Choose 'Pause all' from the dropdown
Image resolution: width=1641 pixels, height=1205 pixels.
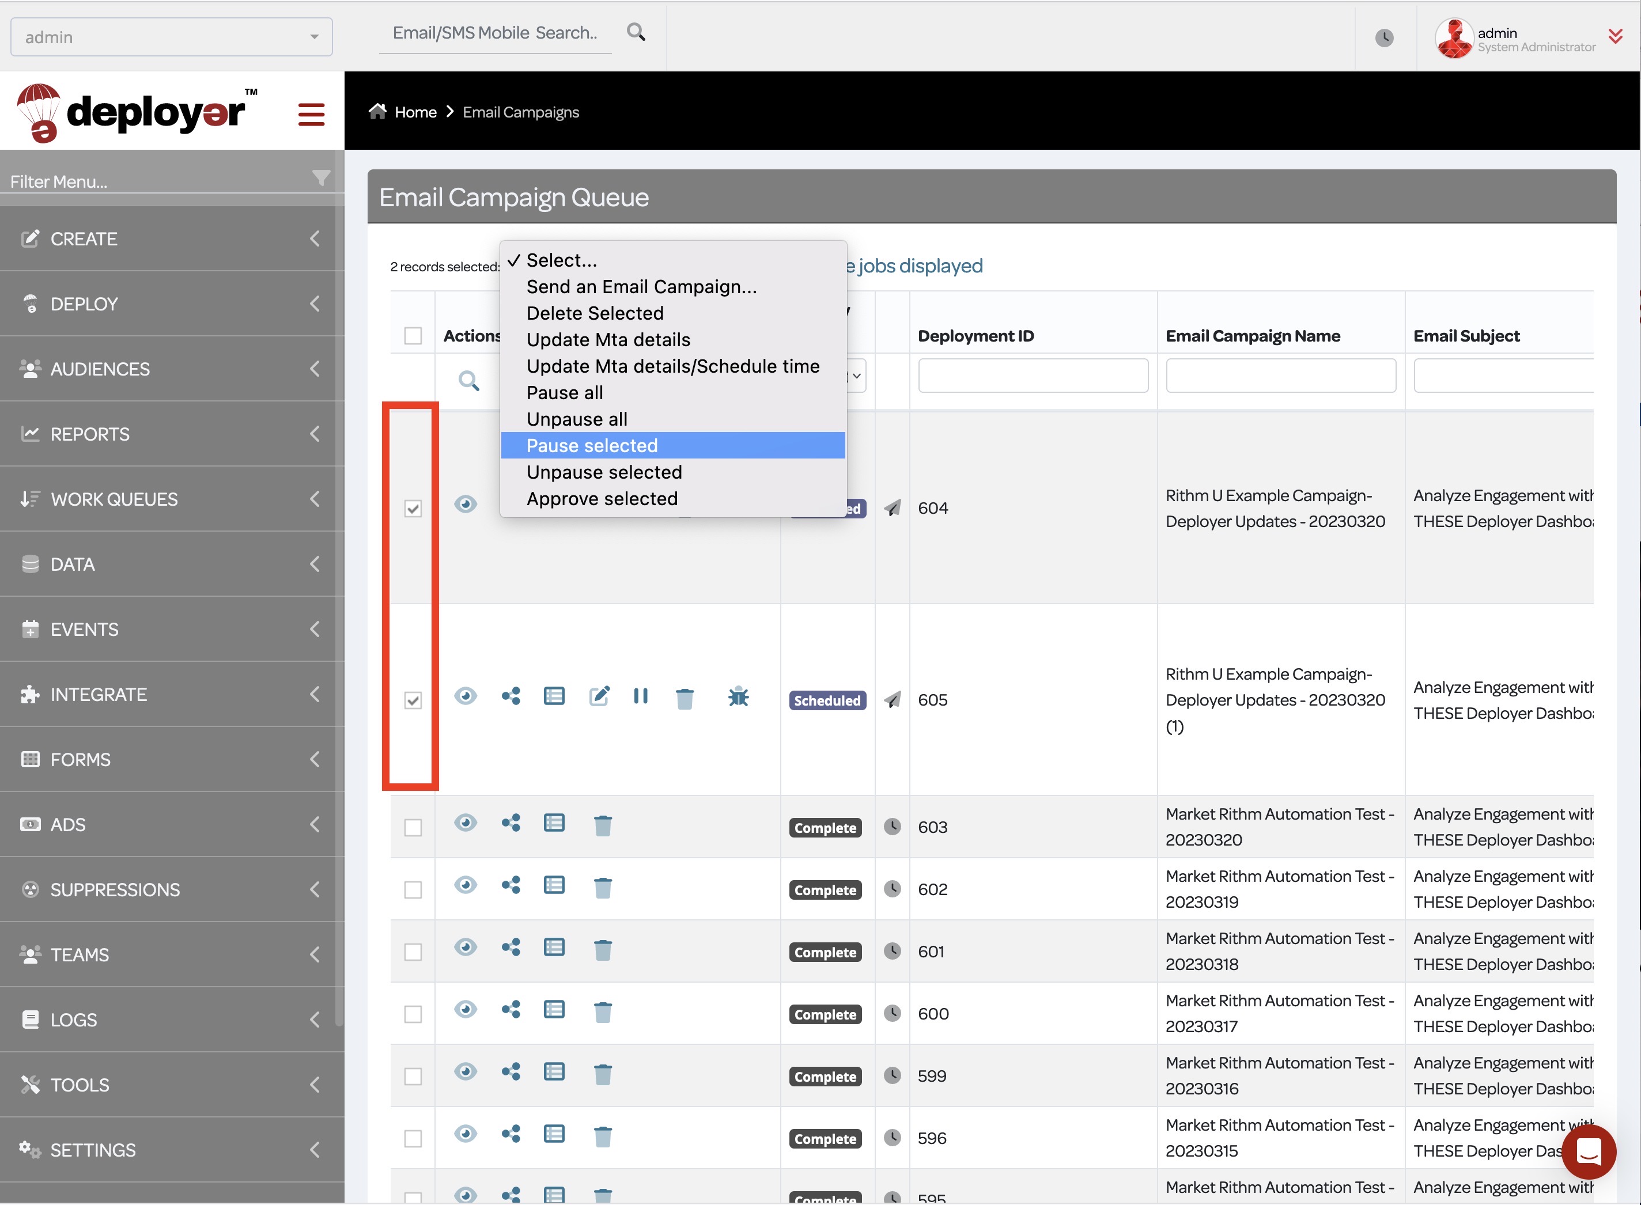pos(673,392)
